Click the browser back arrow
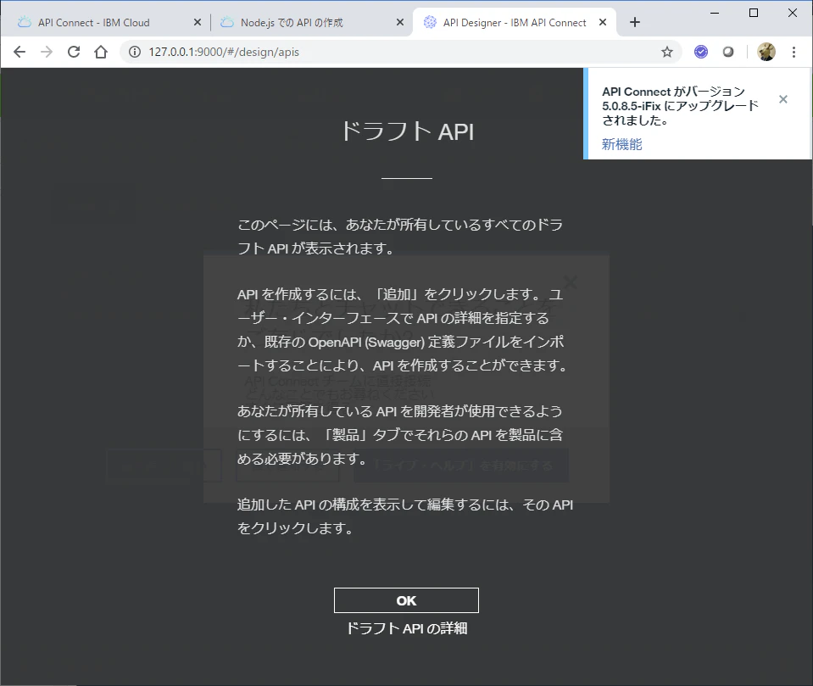Image resolution: width=813 pixels, height=686 pixels. 19,52
